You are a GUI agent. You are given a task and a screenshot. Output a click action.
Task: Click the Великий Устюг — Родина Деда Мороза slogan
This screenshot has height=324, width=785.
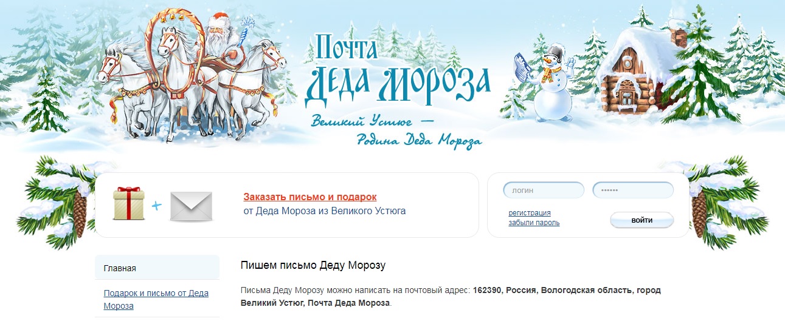pyautogui.click(x=396, y=130)
